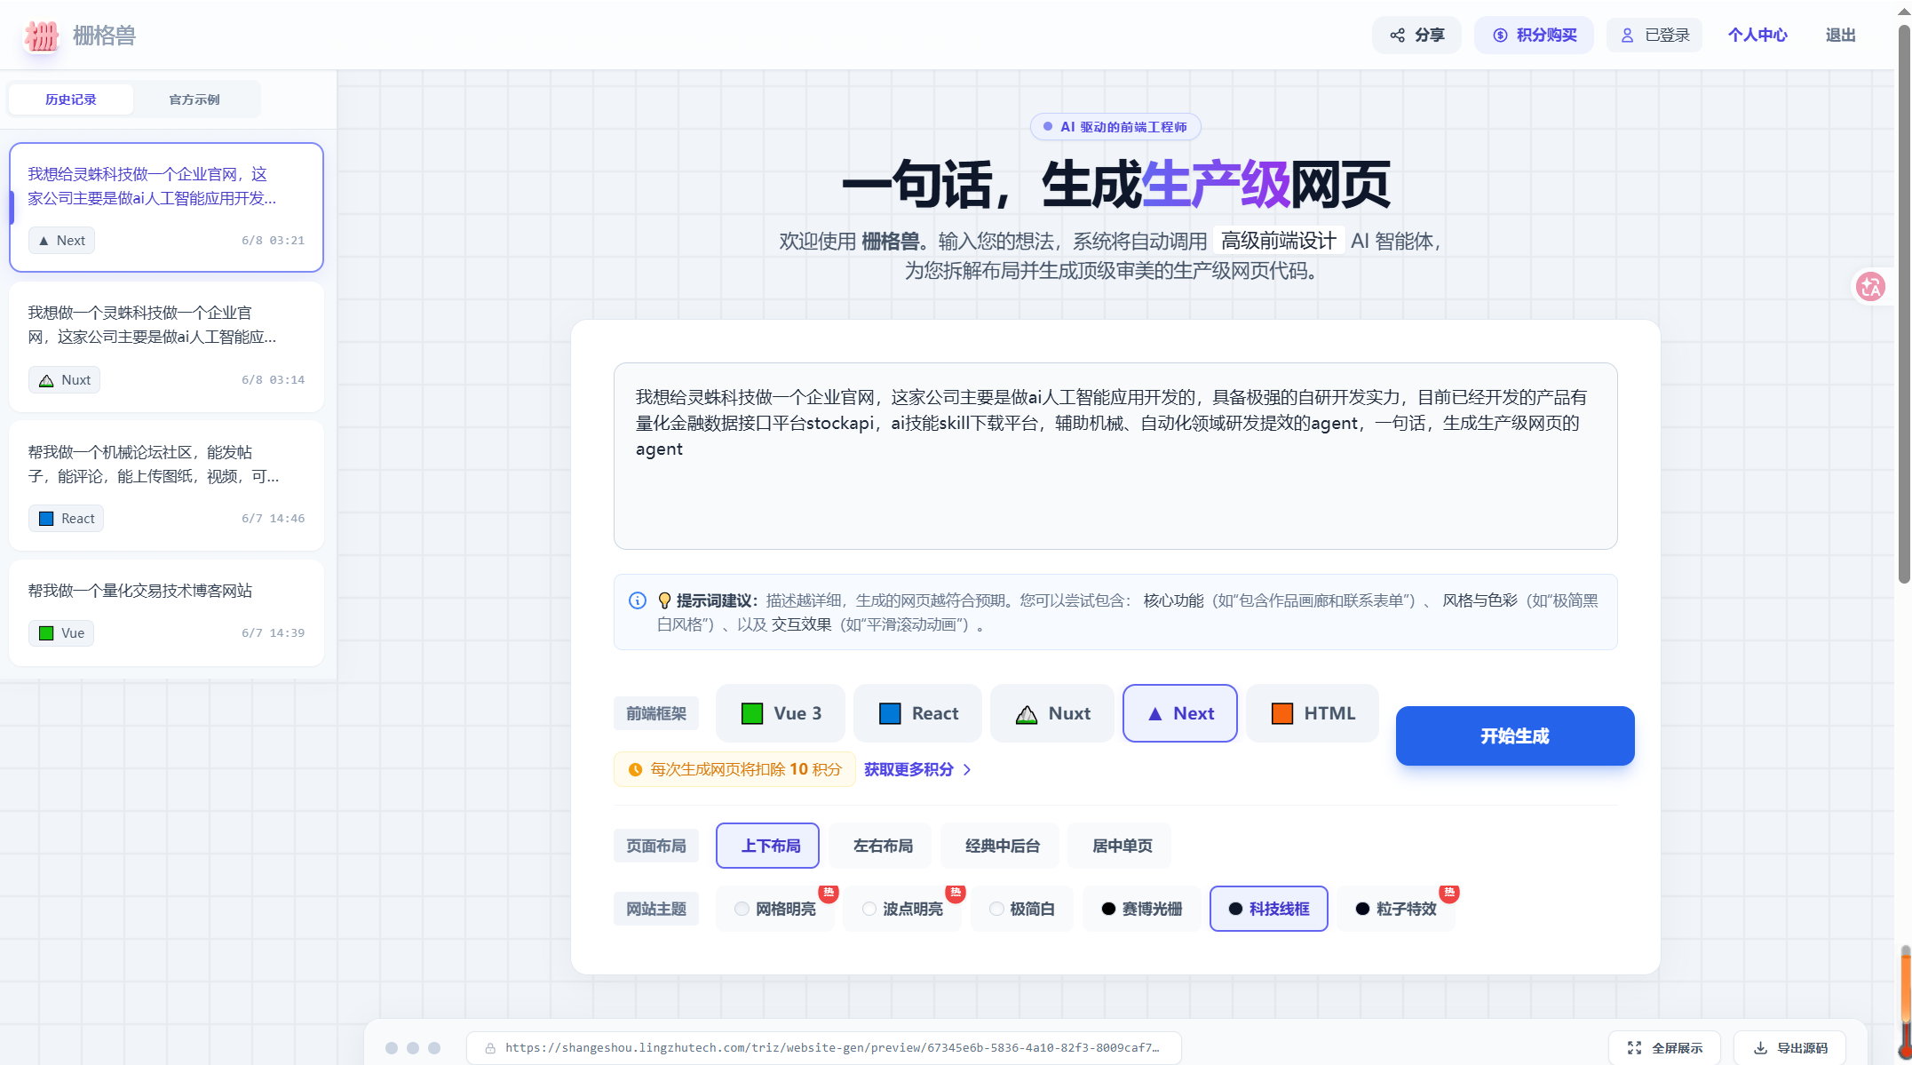Click the info circle icon in tip box

point(638,600)
